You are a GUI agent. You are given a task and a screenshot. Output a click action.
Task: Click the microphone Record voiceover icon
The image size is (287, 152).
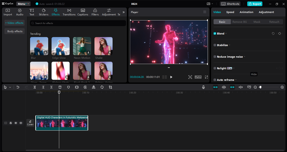203,87
